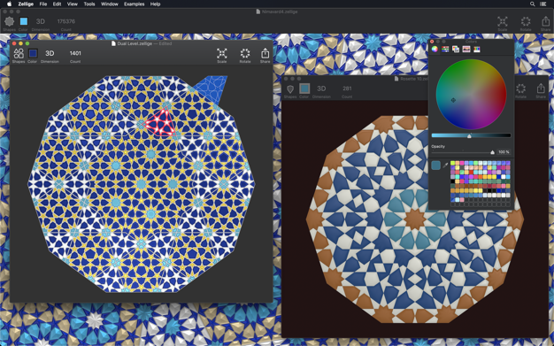The height and width of the screenshot is (346, 554).
Task: Click the Scale icon in Dual Level window
Action: [221, 53]
